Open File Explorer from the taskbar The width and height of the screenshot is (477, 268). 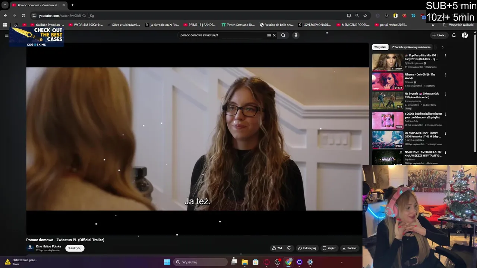pyautogui.click(x=245, y=262)
